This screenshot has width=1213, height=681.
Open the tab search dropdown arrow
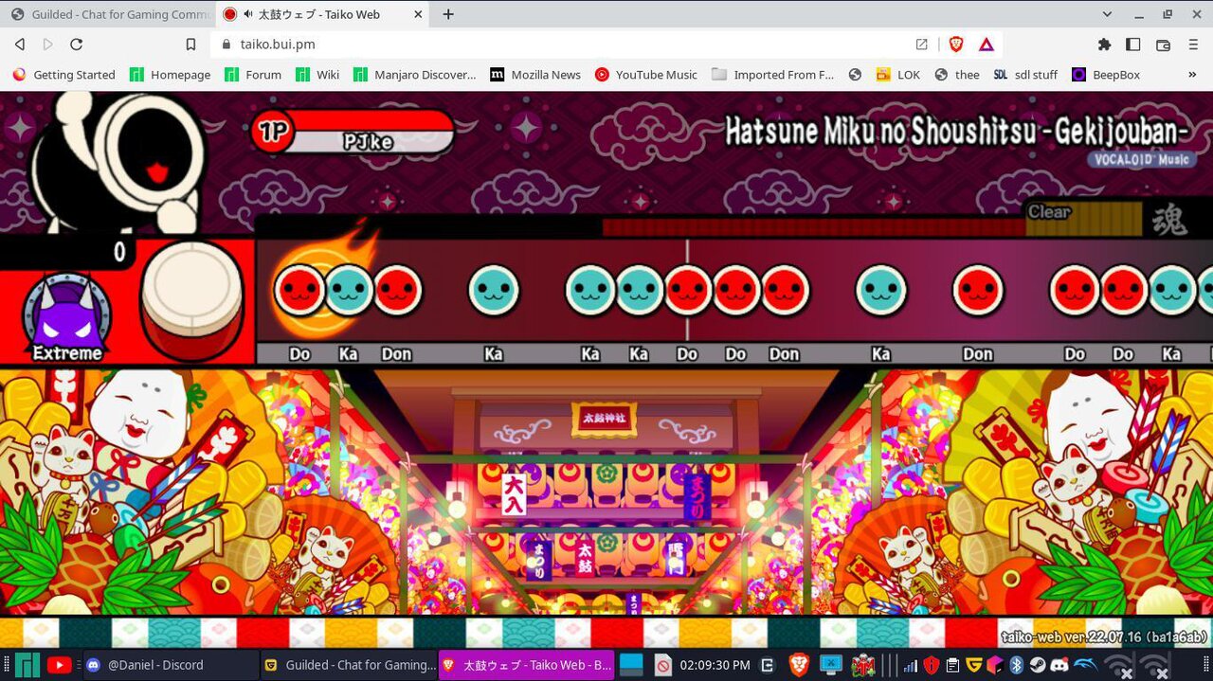tap(1107, 14)
